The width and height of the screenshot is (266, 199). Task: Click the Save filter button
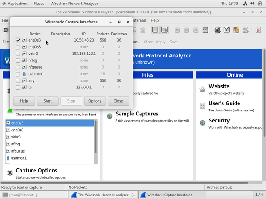(x=173, y=42)
